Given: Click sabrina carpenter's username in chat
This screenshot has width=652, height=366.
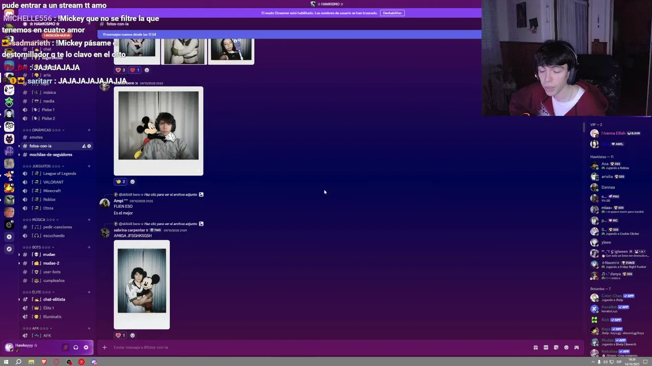Looking at the screenshot, I should click(x=131, y=230).
